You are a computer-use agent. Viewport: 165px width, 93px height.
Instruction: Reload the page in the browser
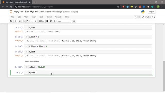point(11,7)
